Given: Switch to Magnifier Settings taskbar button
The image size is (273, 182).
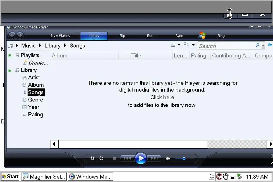Looking at the screenshot, I should [x=44, y=177].
